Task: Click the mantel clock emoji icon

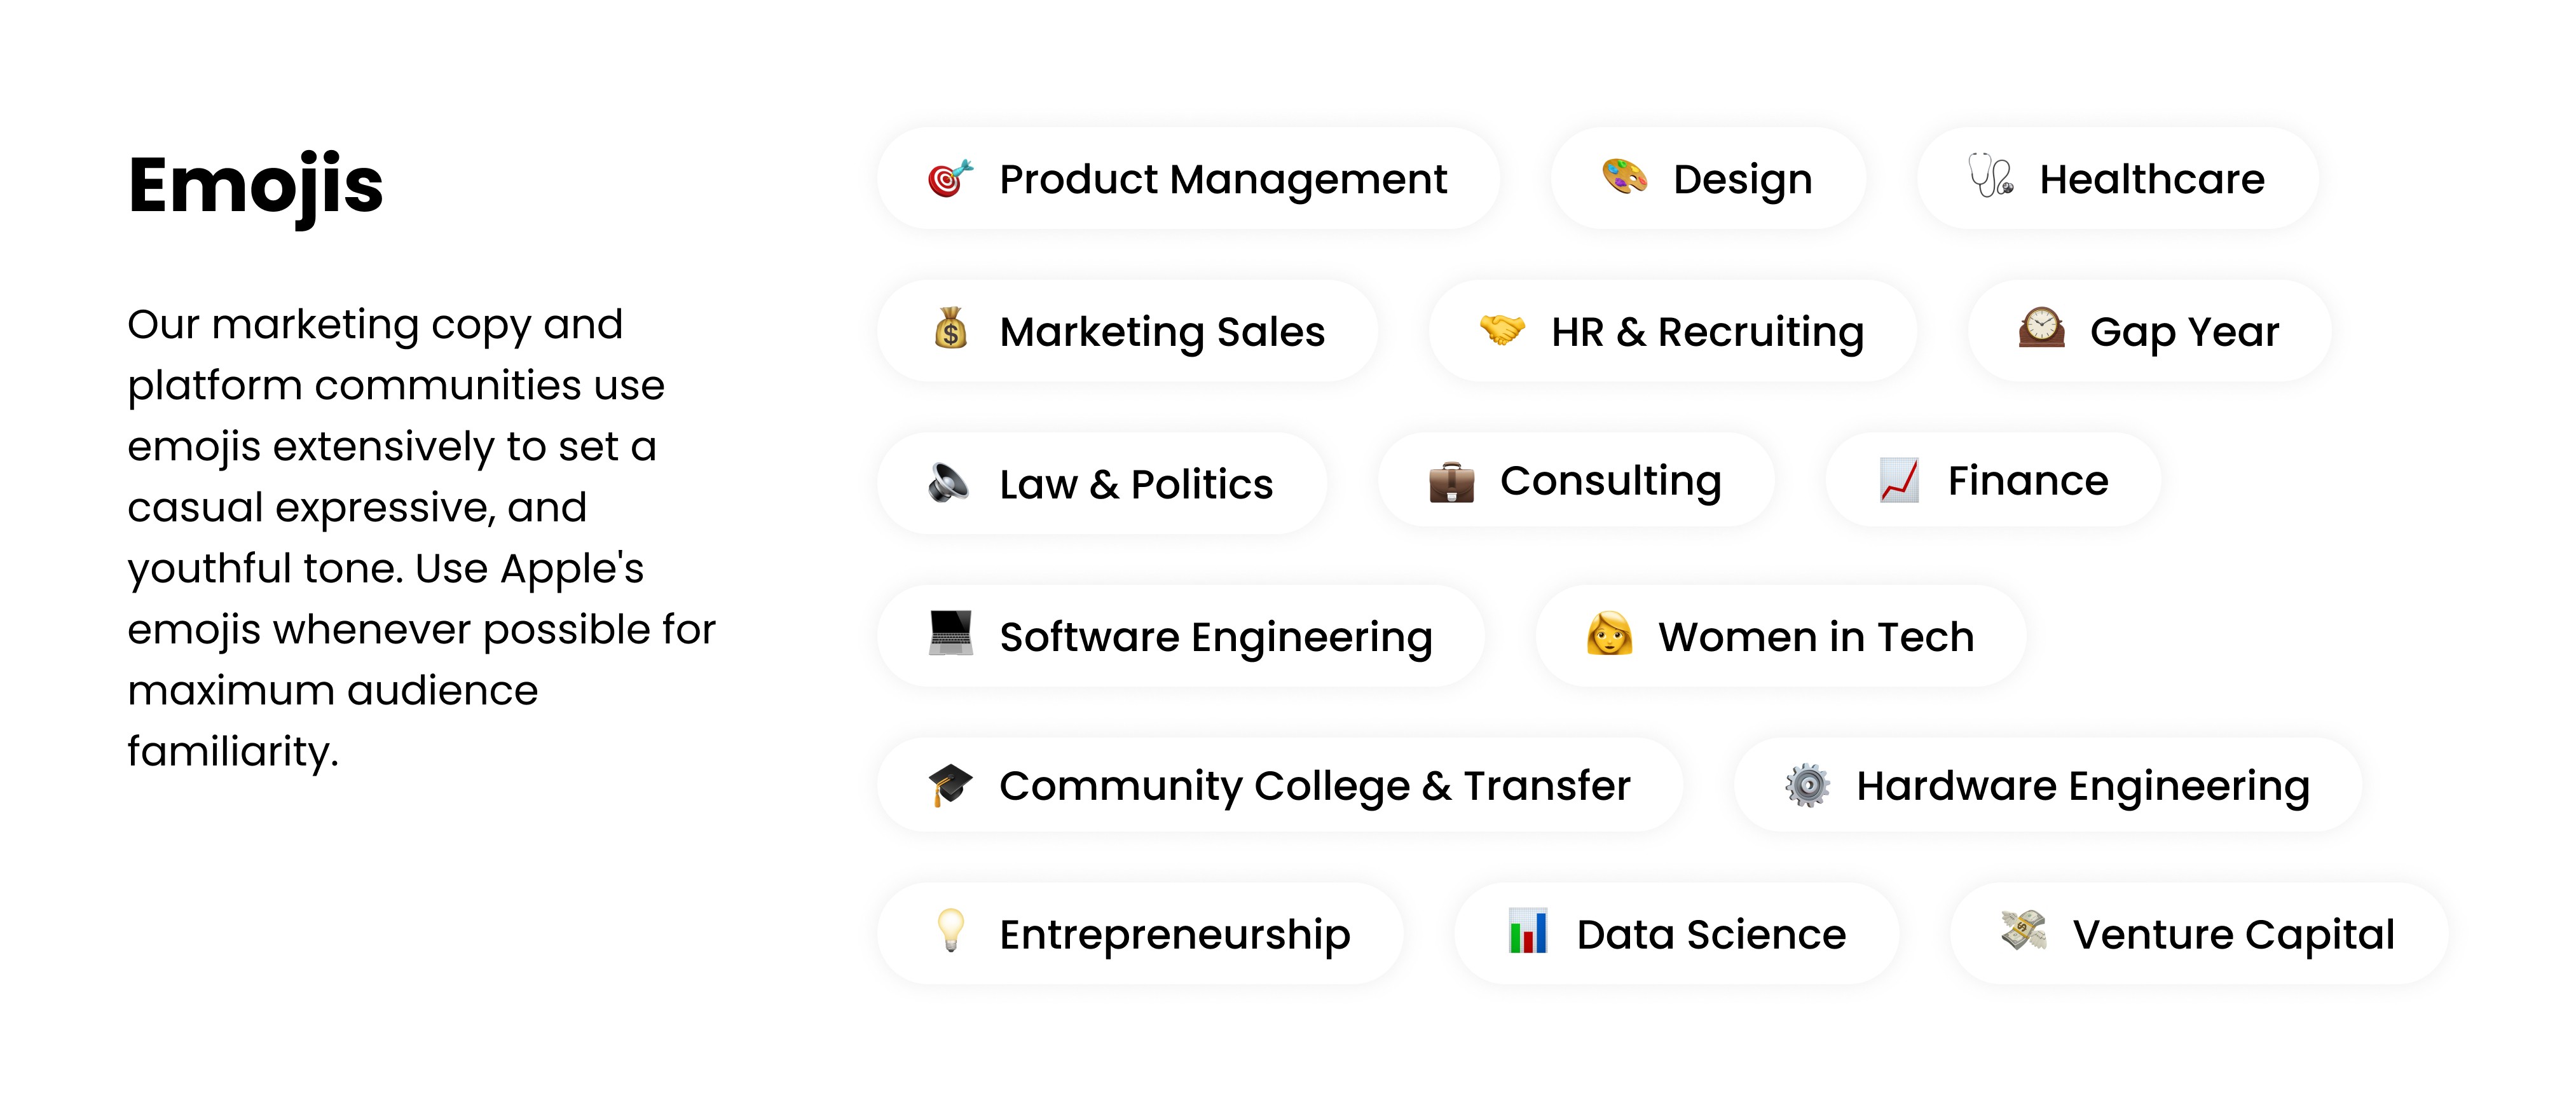Action: [x=2041, y=328]
